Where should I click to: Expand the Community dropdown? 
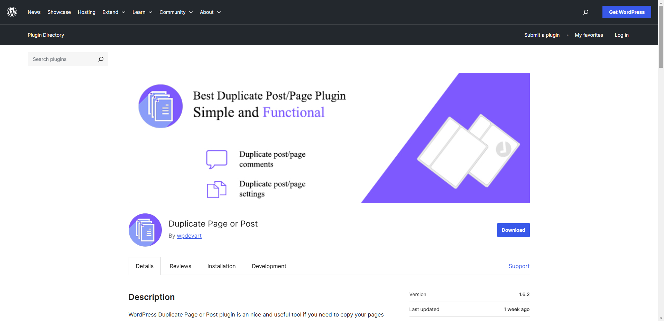click(x=176, y=12)
